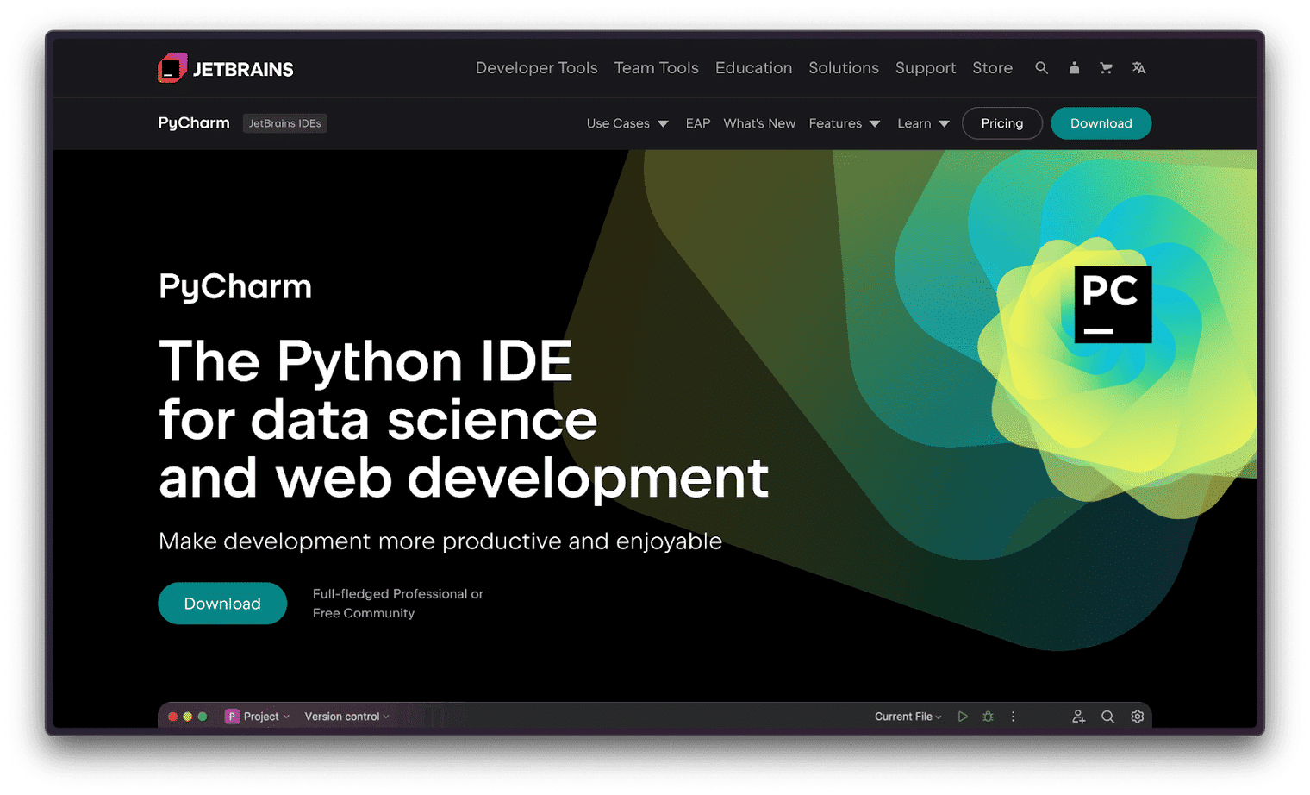Viewport: 1310px width, 795px height.
Task: Click the red close dot in IDE window
Action: coord(172,717)
